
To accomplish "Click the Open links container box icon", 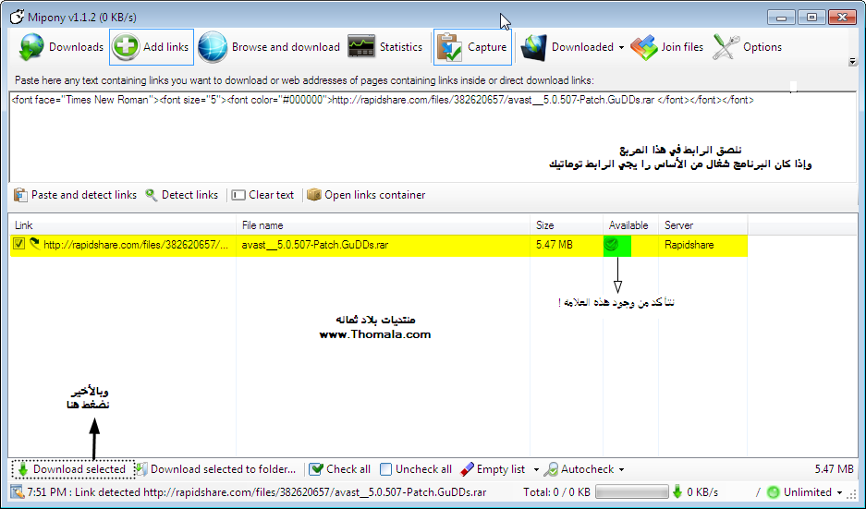I will [313, 195].
